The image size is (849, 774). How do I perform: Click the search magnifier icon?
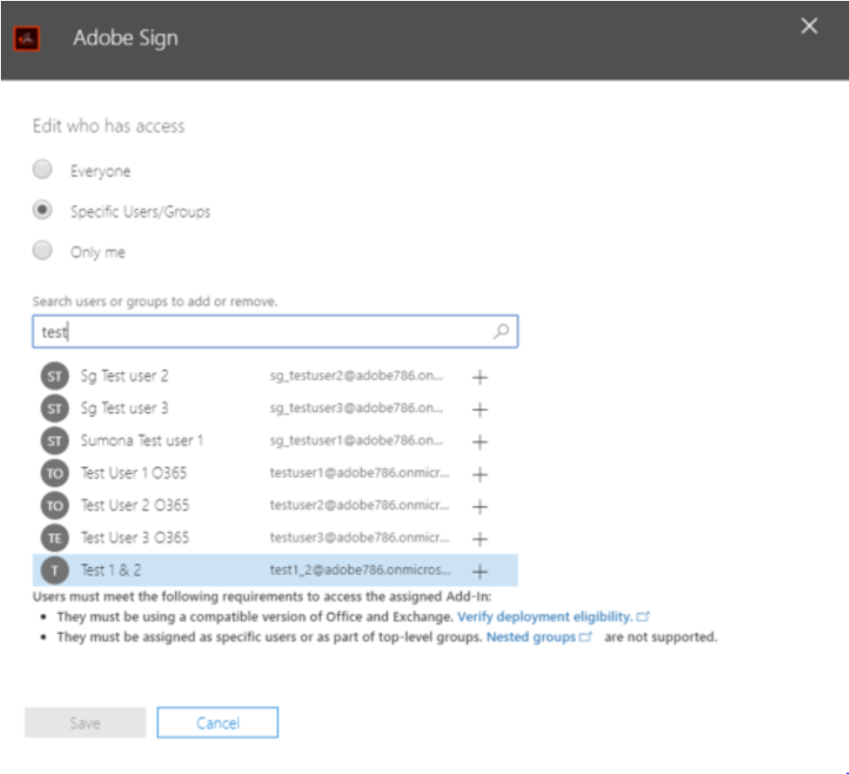coord(500,331)
